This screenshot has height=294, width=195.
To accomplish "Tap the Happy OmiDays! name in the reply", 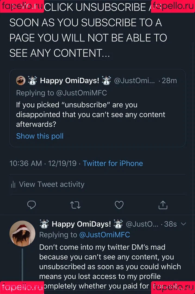I will [81, 224].
